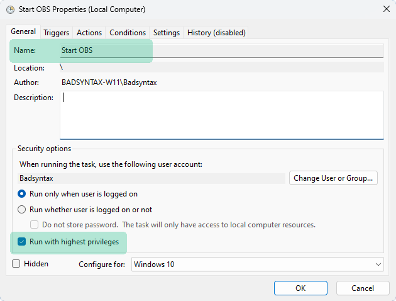The image size is (396, 301).
Task: Open the Settings tab
Action: pos(167,33)
